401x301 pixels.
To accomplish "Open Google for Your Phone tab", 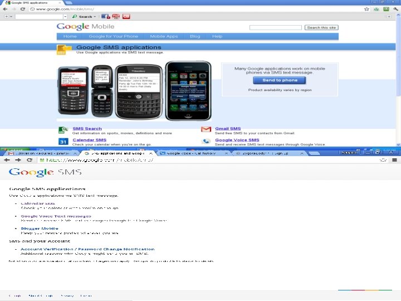I will [x=113, y=36].
